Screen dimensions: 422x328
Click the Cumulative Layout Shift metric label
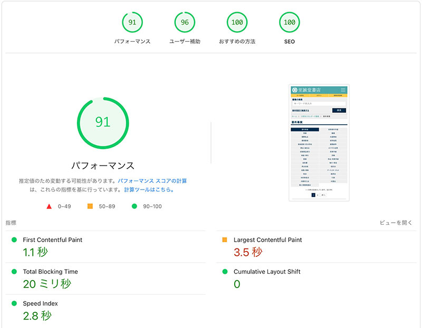tap(267, 272)
